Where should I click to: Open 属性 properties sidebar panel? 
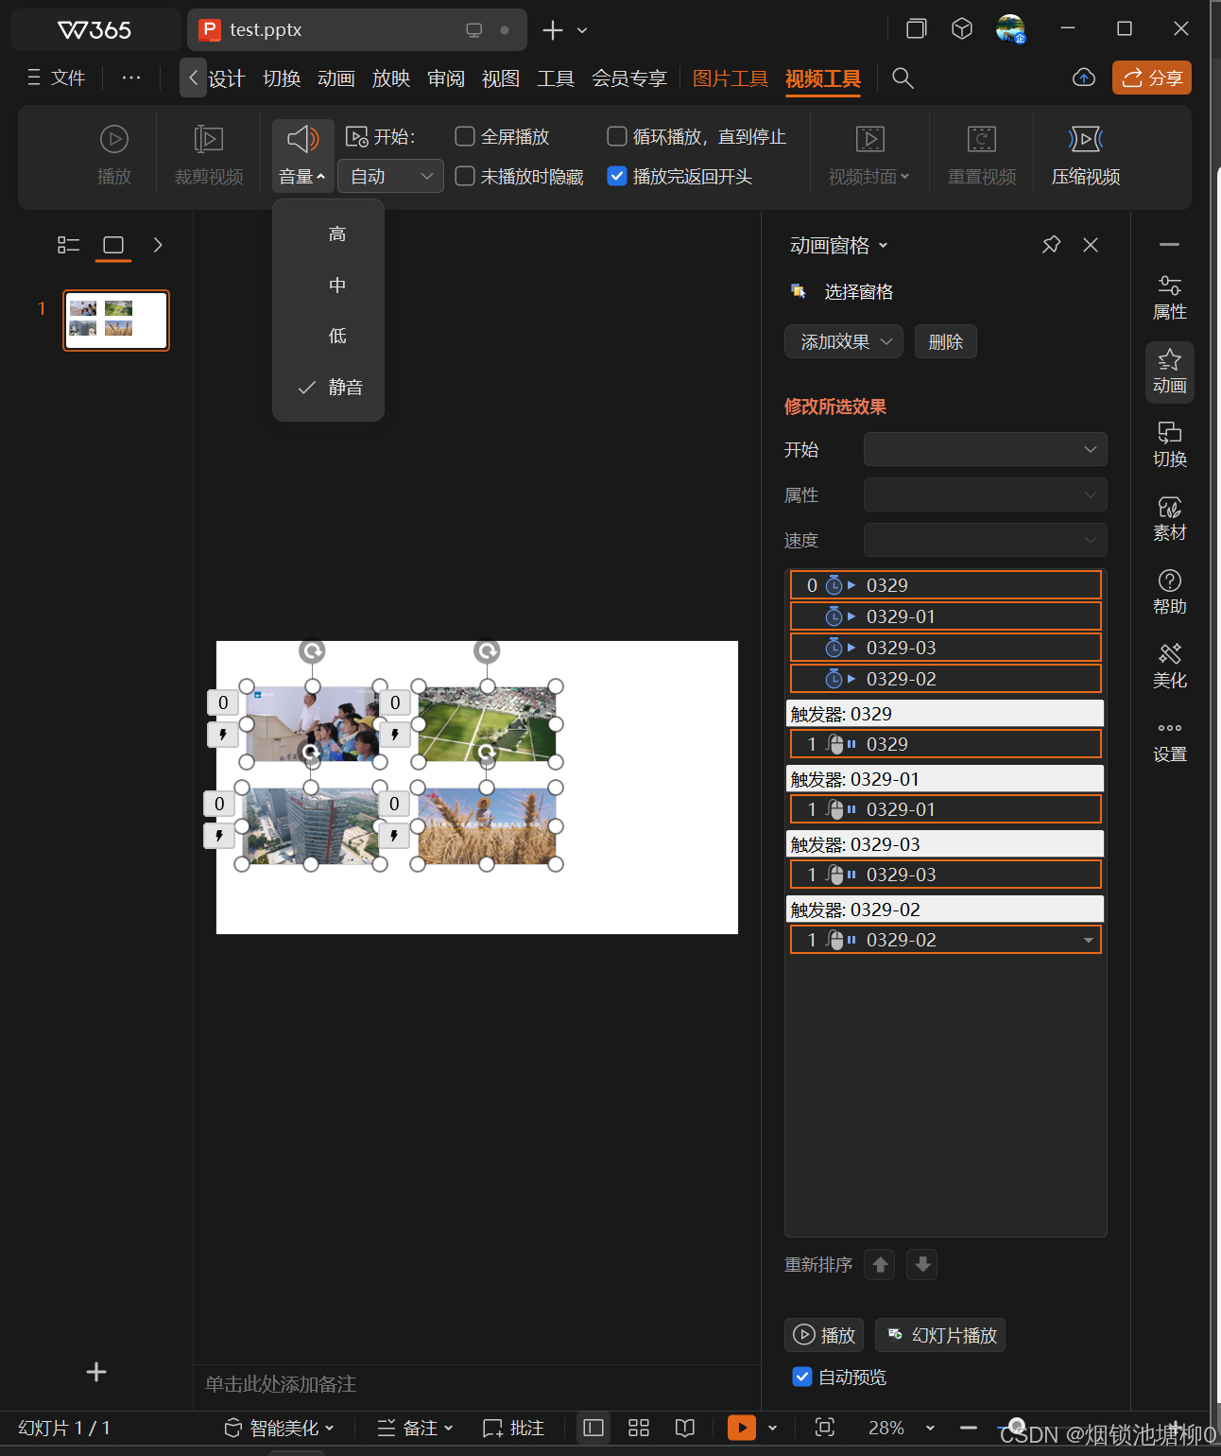[1170, 298]
